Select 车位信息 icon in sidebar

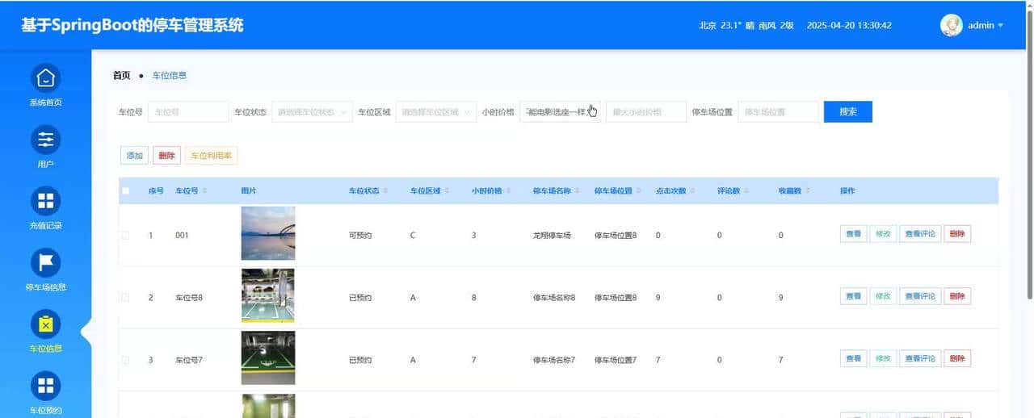click(45, 324)
